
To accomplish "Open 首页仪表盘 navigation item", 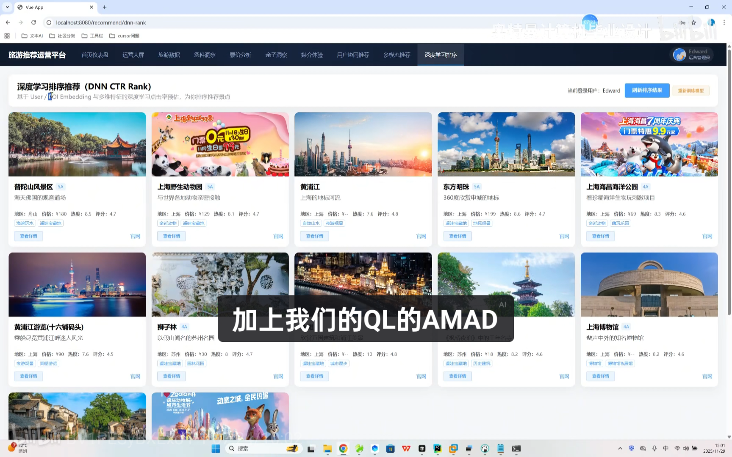I will (x=95, y=55).
